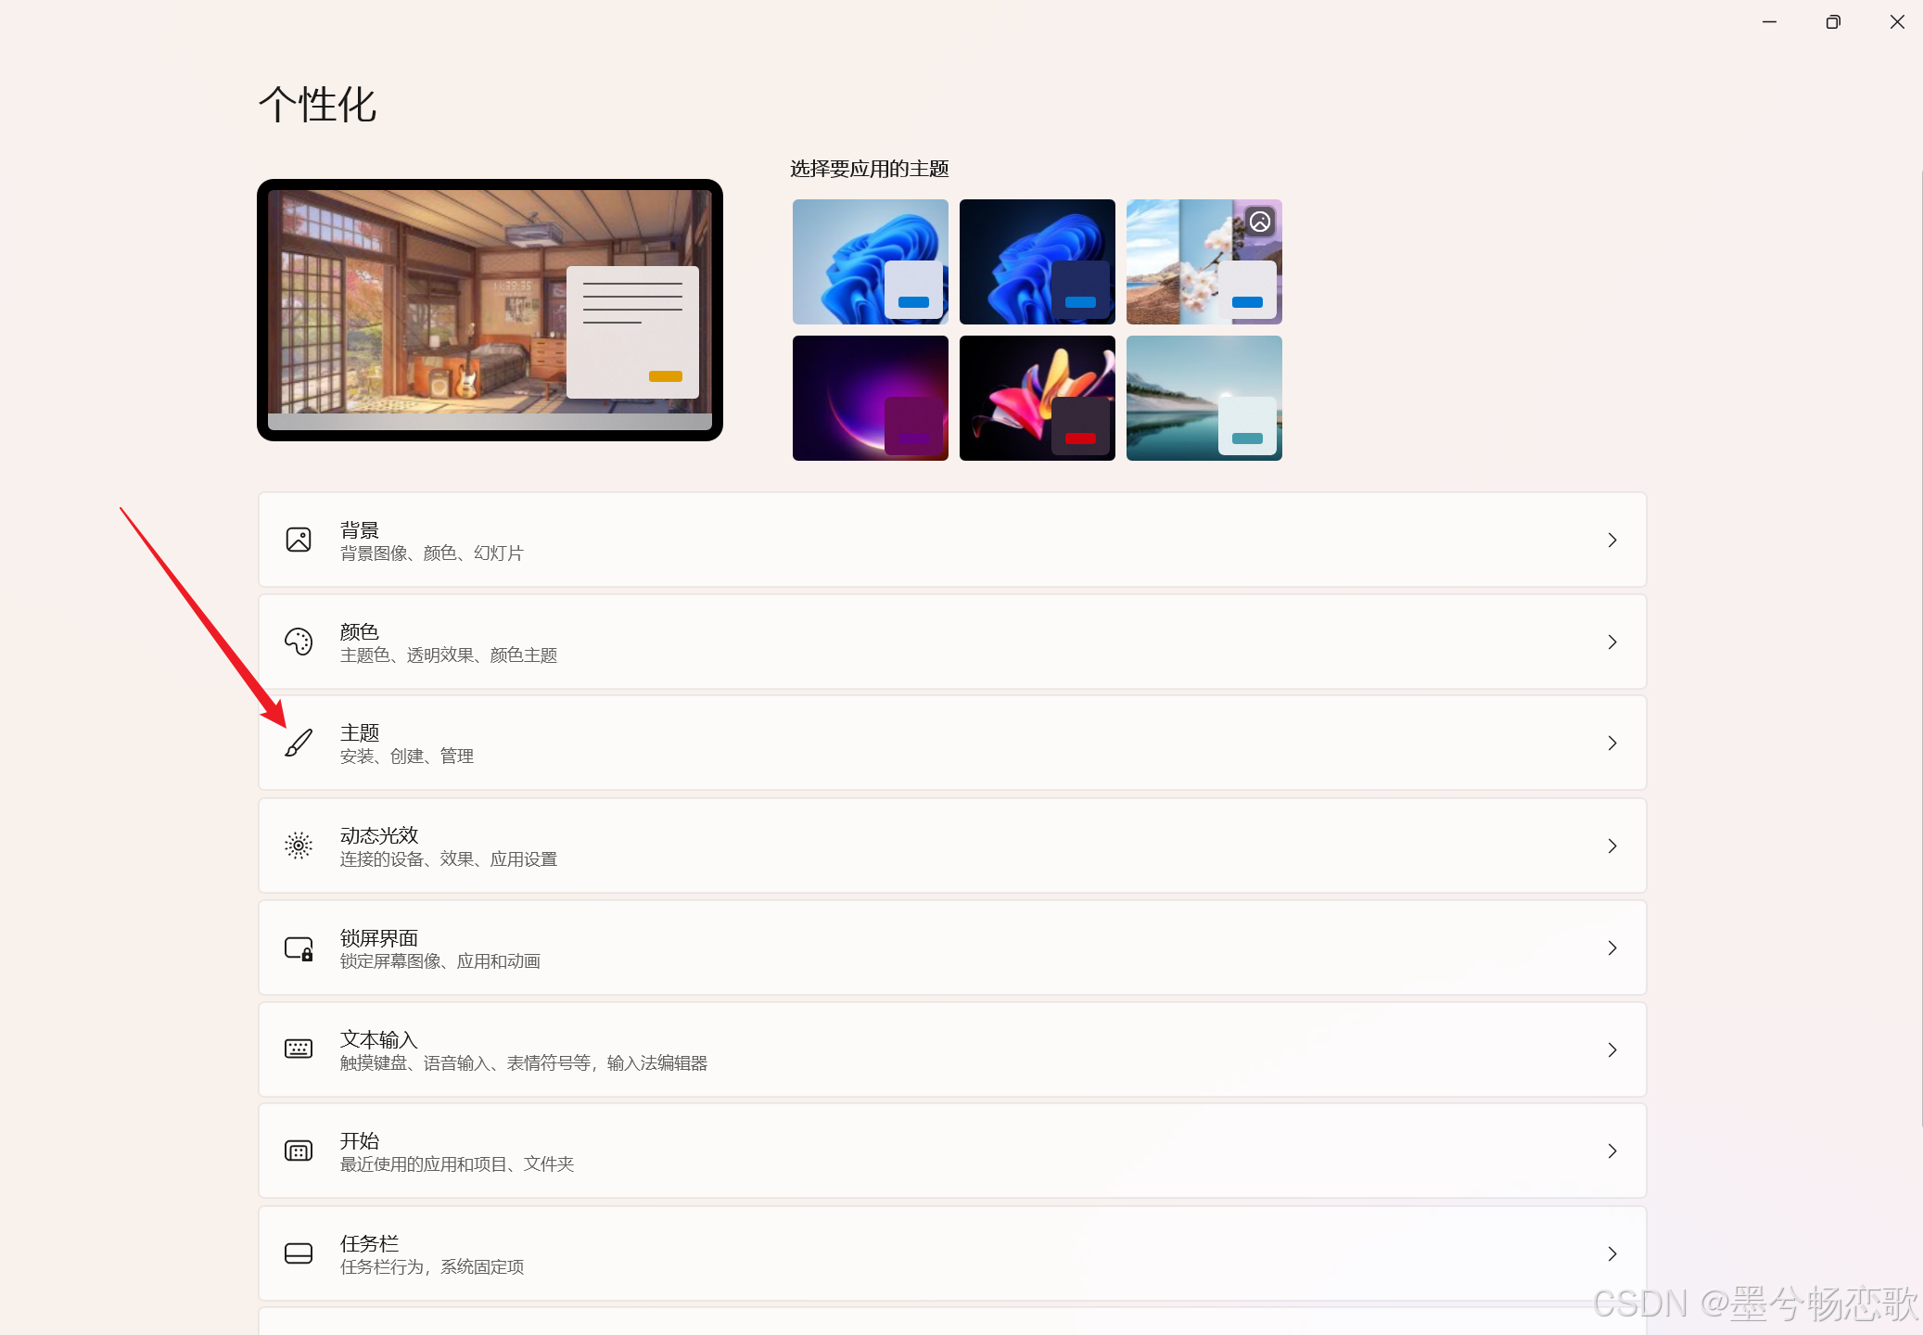This screenshot has width=1923, height=1335.
Task: Click the keyboard icon beside 文本输入
Action: point(299,1049)
